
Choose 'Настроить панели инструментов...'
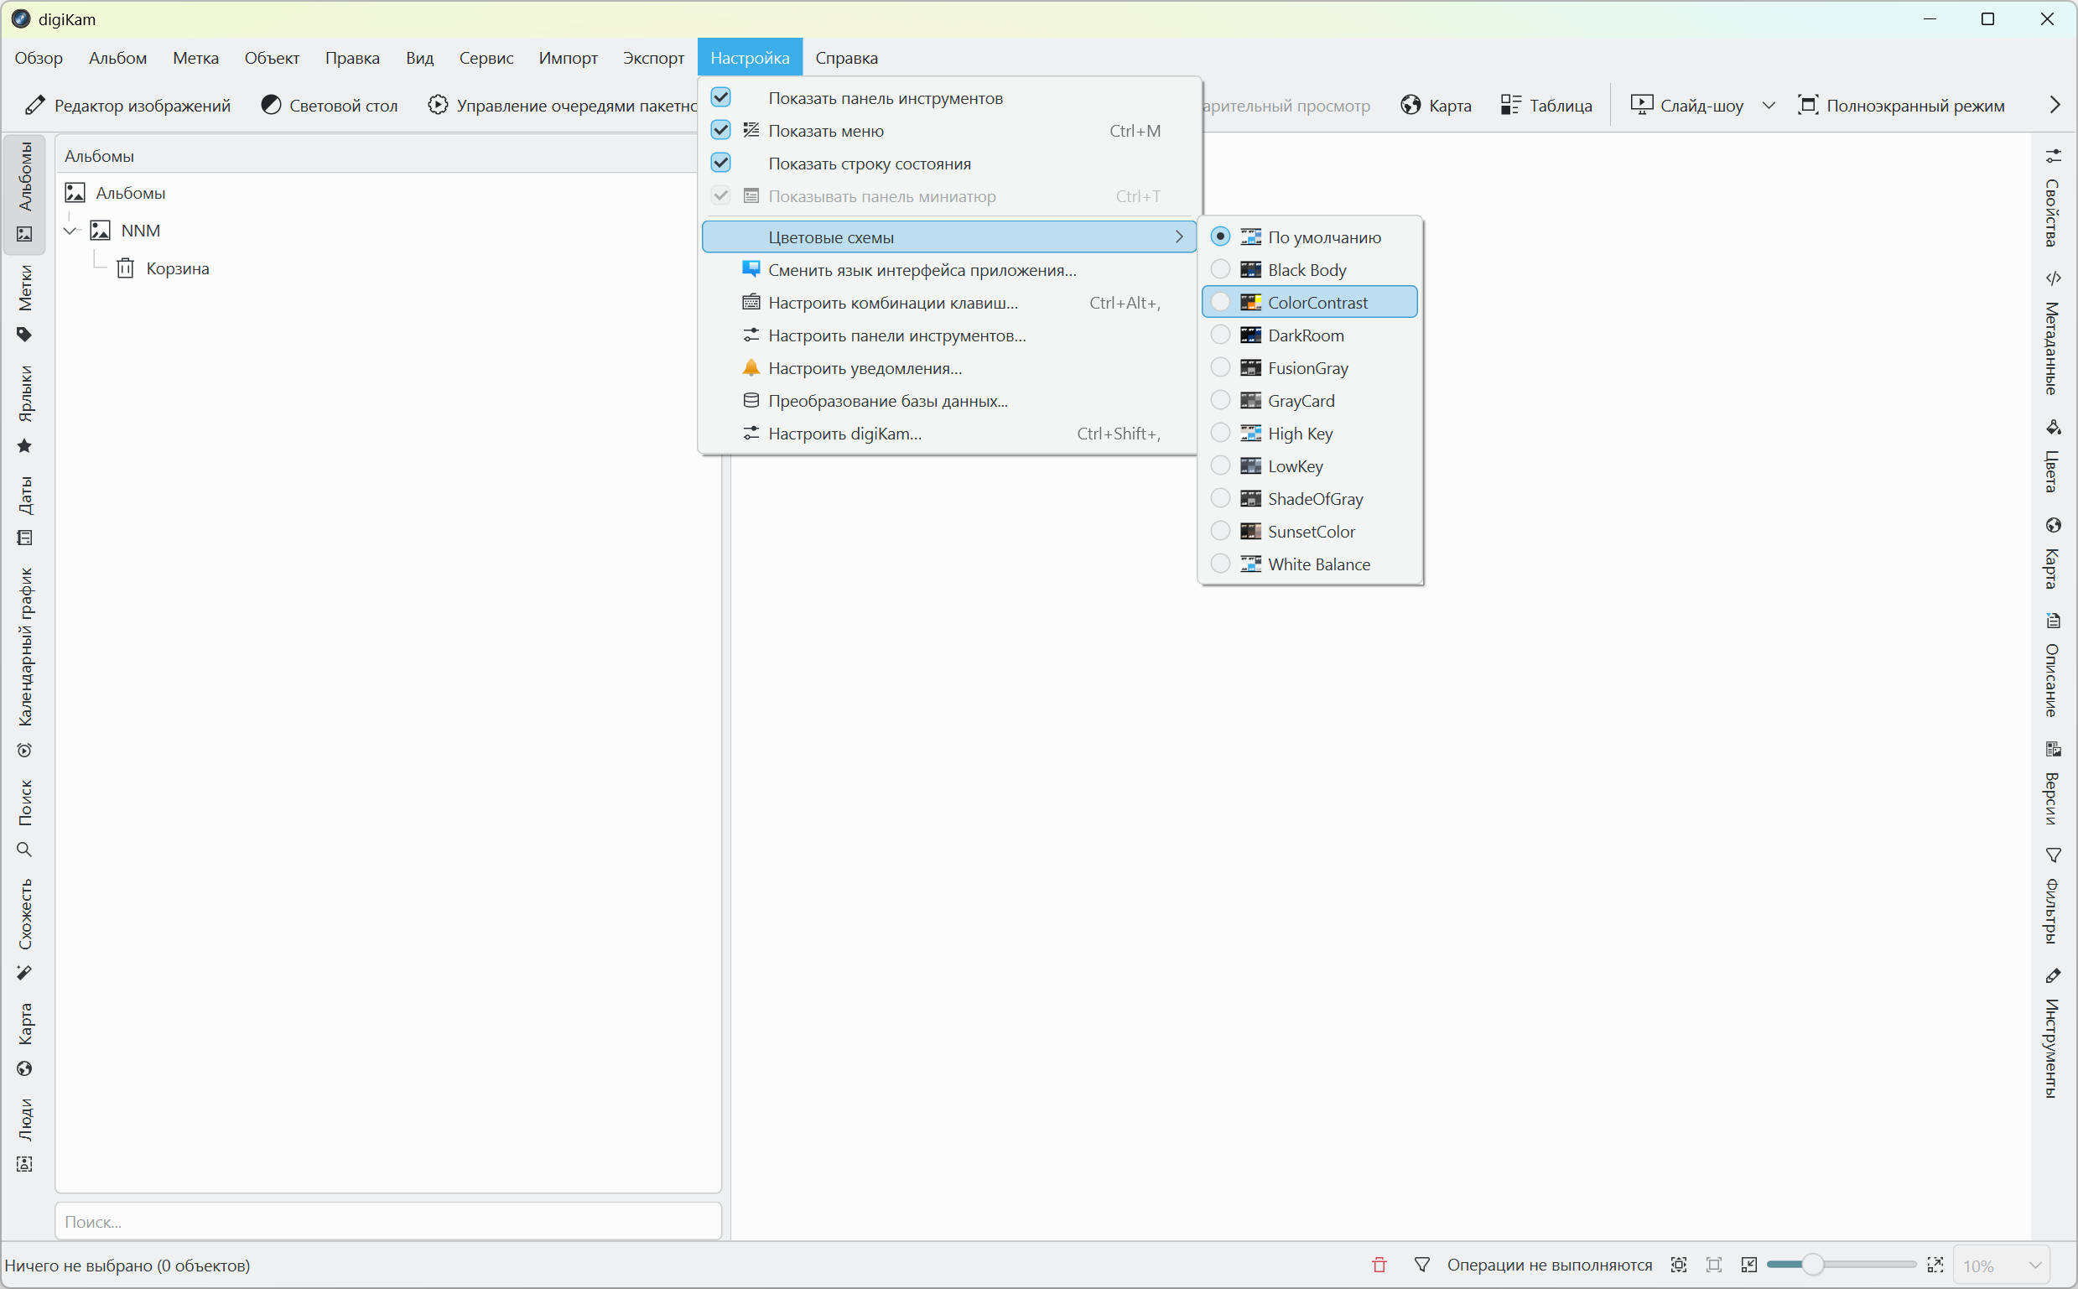pyautogui.click(x=948, y=335)
